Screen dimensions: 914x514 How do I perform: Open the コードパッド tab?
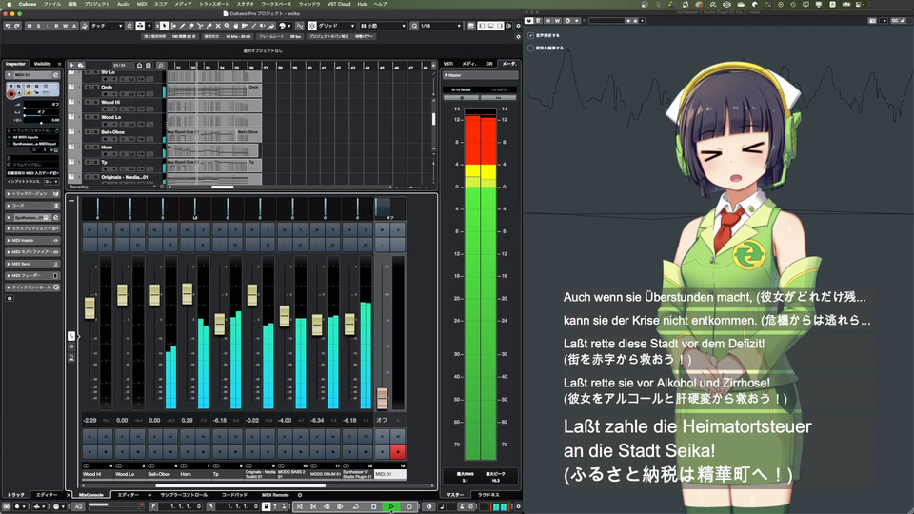pyautogui.click(x=234, y=495)
